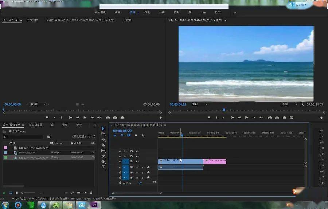Image resolution: width=328 pixels, height=209 pixels.
Task: Toggle V1 track output eye icon
Action: pyautogui.click(x=137, y=161)
